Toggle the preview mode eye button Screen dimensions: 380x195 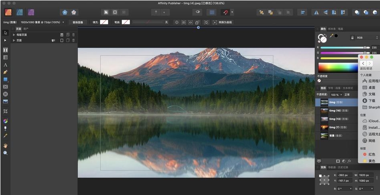click(x=198, y=12)
